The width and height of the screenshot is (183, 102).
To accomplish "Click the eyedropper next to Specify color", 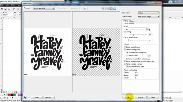I will point(149,56).
